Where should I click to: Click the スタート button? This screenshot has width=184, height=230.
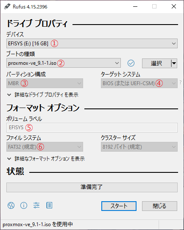pyautogui.click(x=119, y=206)
